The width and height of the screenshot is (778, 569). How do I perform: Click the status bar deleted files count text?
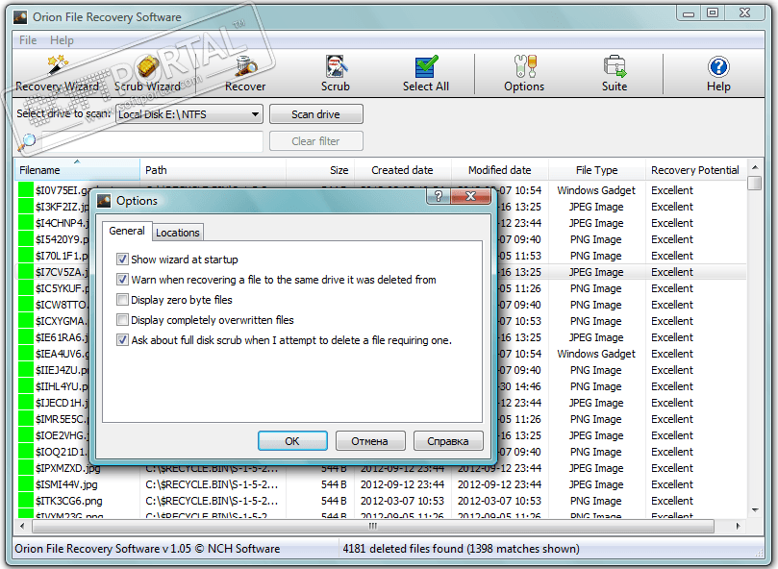(x=461, y=549)
